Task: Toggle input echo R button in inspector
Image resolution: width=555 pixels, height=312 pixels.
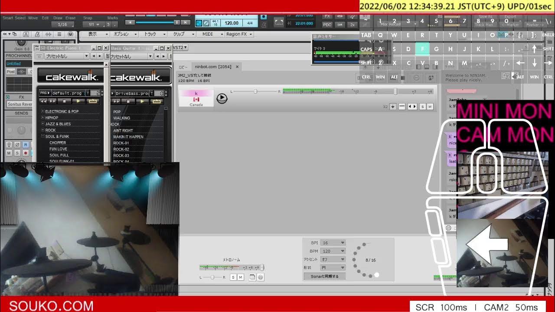Action: [26, 145]
